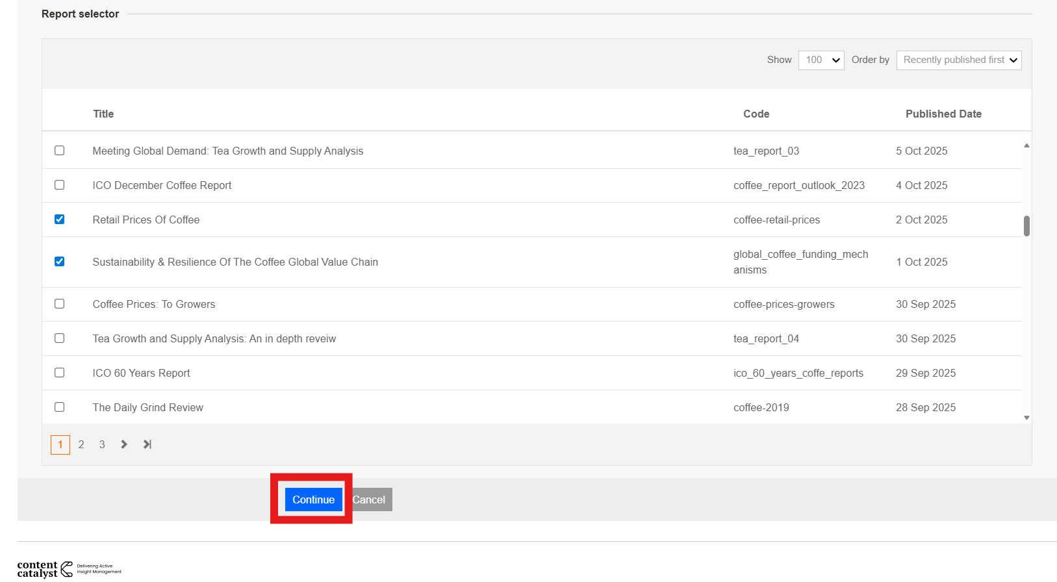The width and height of the screenshot is (1057, 582).
Task: Enable the ICO 60 Years Report checkbox
Action: click(60, 373)
